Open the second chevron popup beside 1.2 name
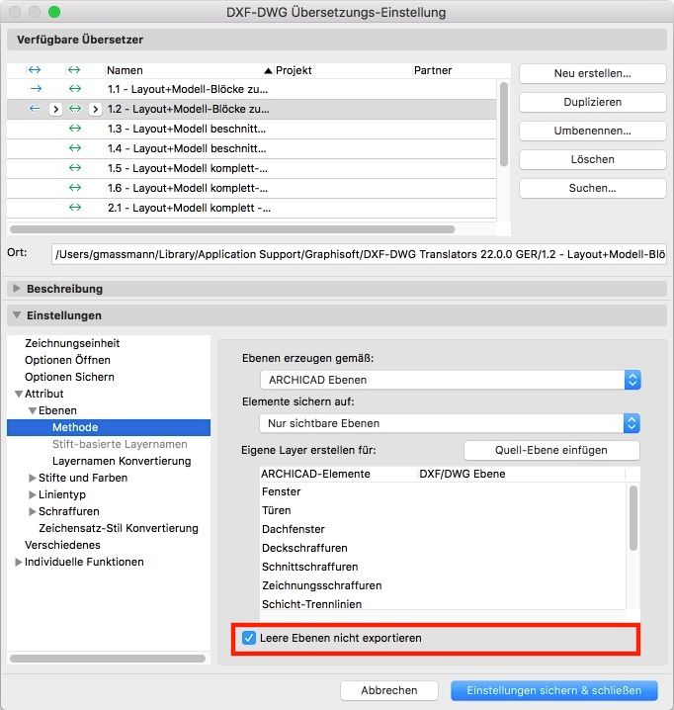 [95, 109]
